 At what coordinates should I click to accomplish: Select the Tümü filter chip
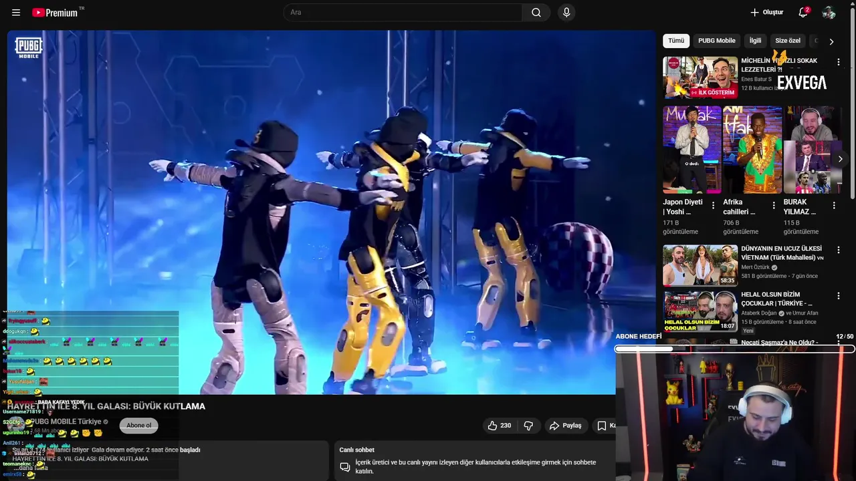click(676, 41)
